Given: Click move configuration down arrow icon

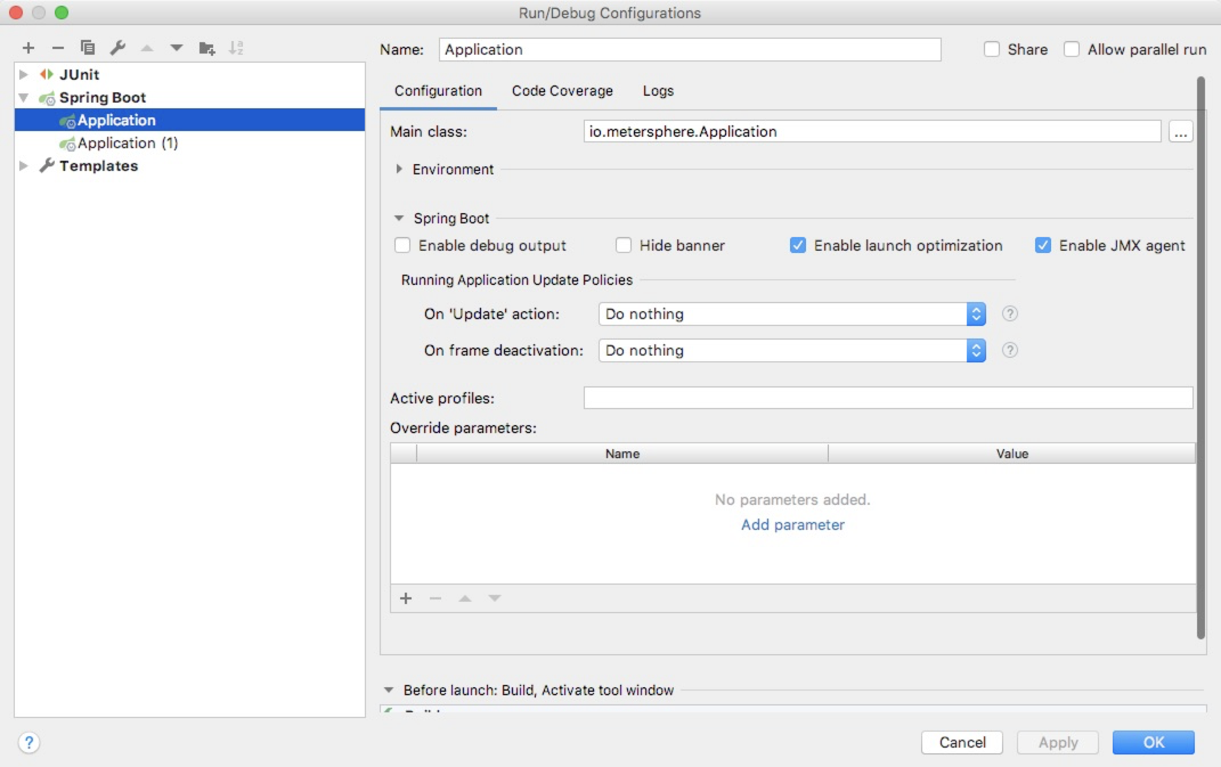Looking at the screenshot, I should click(x=176, y=48).
